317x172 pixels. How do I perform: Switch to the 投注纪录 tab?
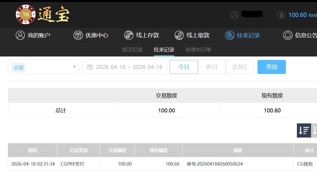pyautogui.click(x=132, y=50)
